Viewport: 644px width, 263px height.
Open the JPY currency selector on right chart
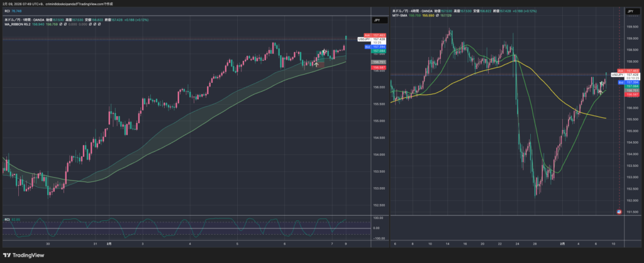(630, 11)
